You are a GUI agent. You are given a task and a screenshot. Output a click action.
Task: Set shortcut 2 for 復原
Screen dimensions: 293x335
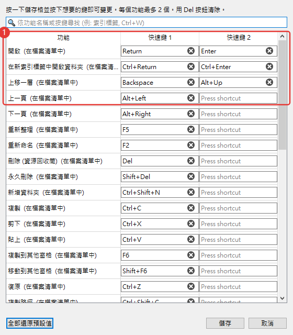coord(238,286)
